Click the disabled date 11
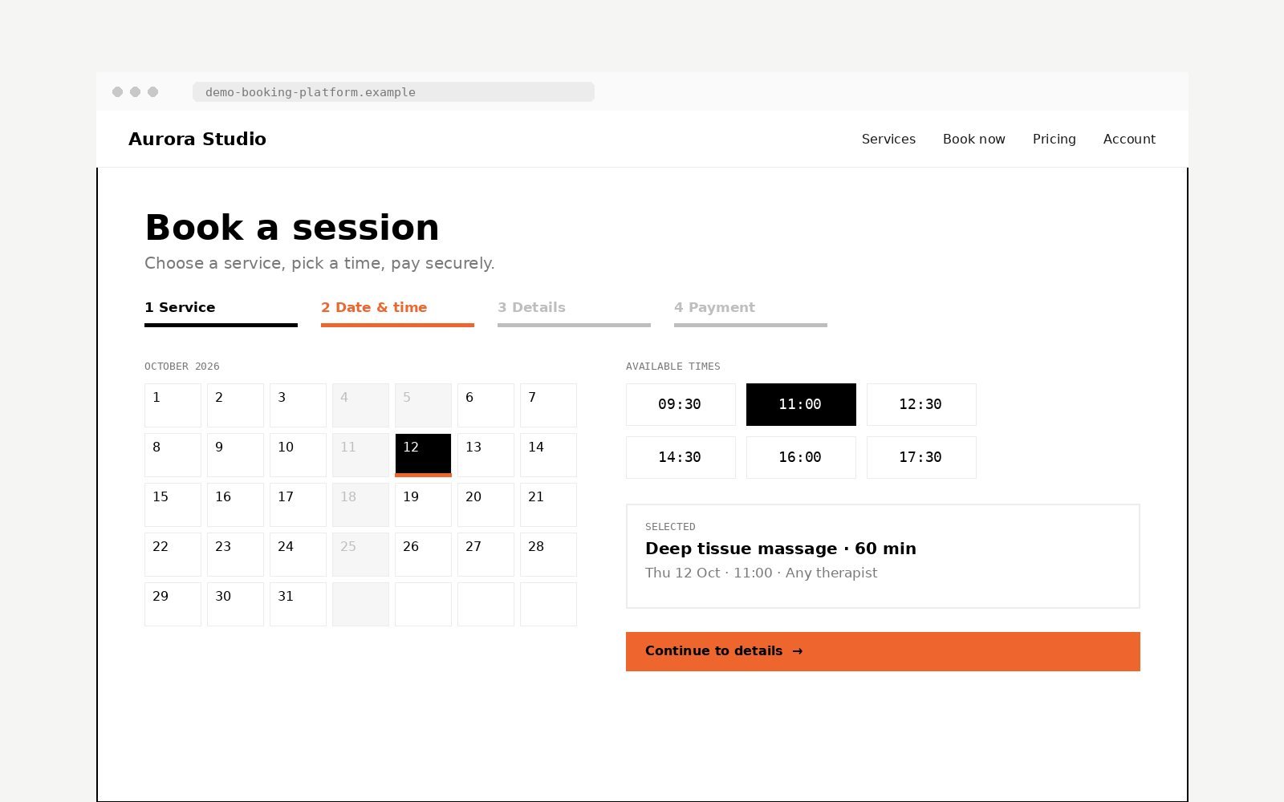This screenshot has height=802, width=1284. click(x=360, y=455)
